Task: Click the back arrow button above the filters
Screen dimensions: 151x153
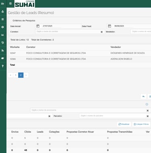Action: (143, 96)
